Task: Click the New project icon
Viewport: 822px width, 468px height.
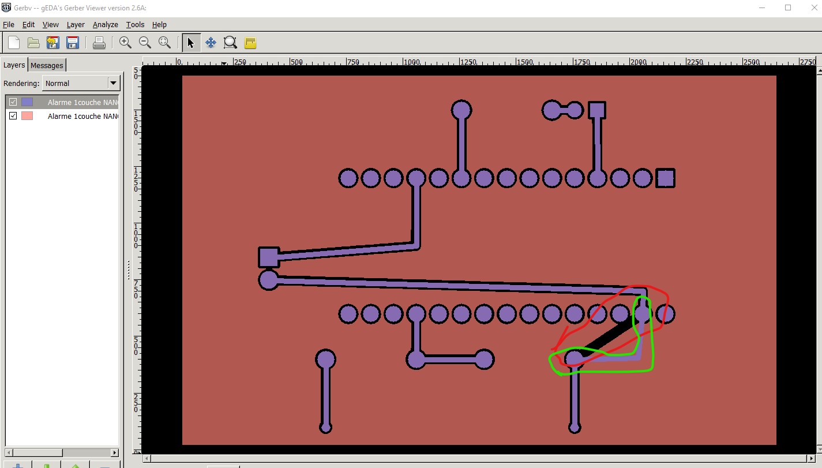Action: click(14, 43)
